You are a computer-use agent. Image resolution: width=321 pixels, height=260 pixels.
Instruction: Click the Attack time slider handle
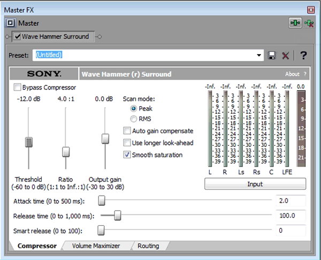pos(102,200)
